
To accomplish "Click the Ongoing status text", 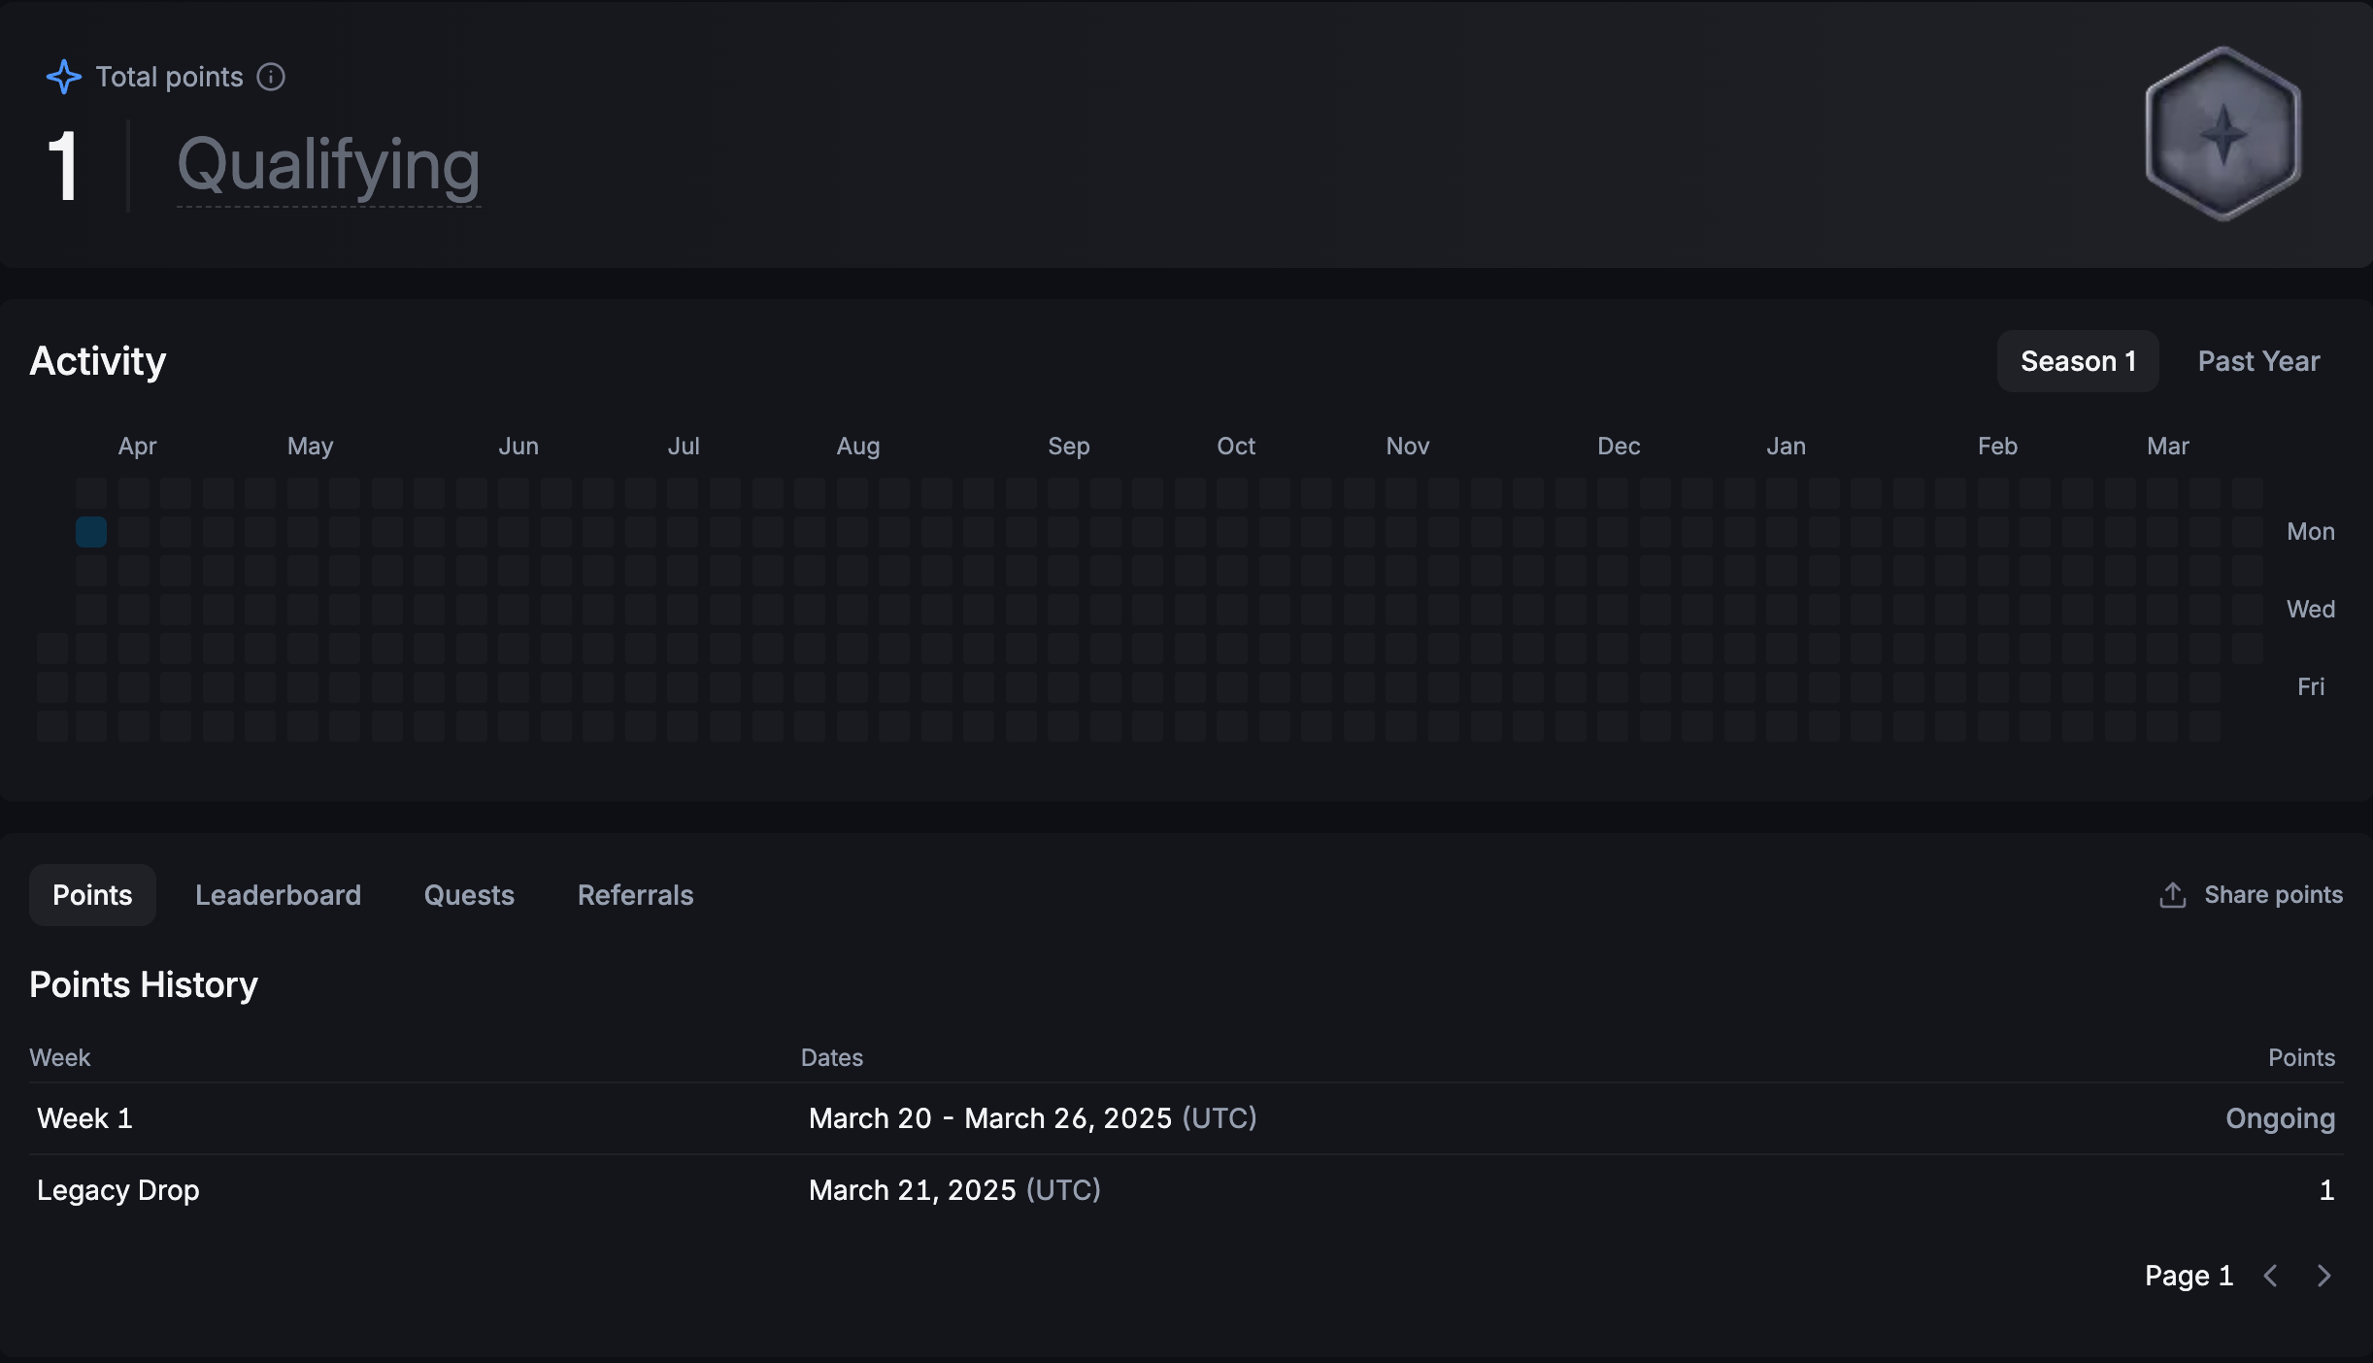I will pos(2279,1118).
